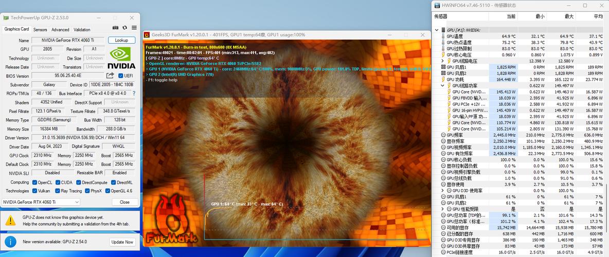Click the Close button in GPU-Z
Viewport: 609px width, 257px height.
(x=124, y=203)
